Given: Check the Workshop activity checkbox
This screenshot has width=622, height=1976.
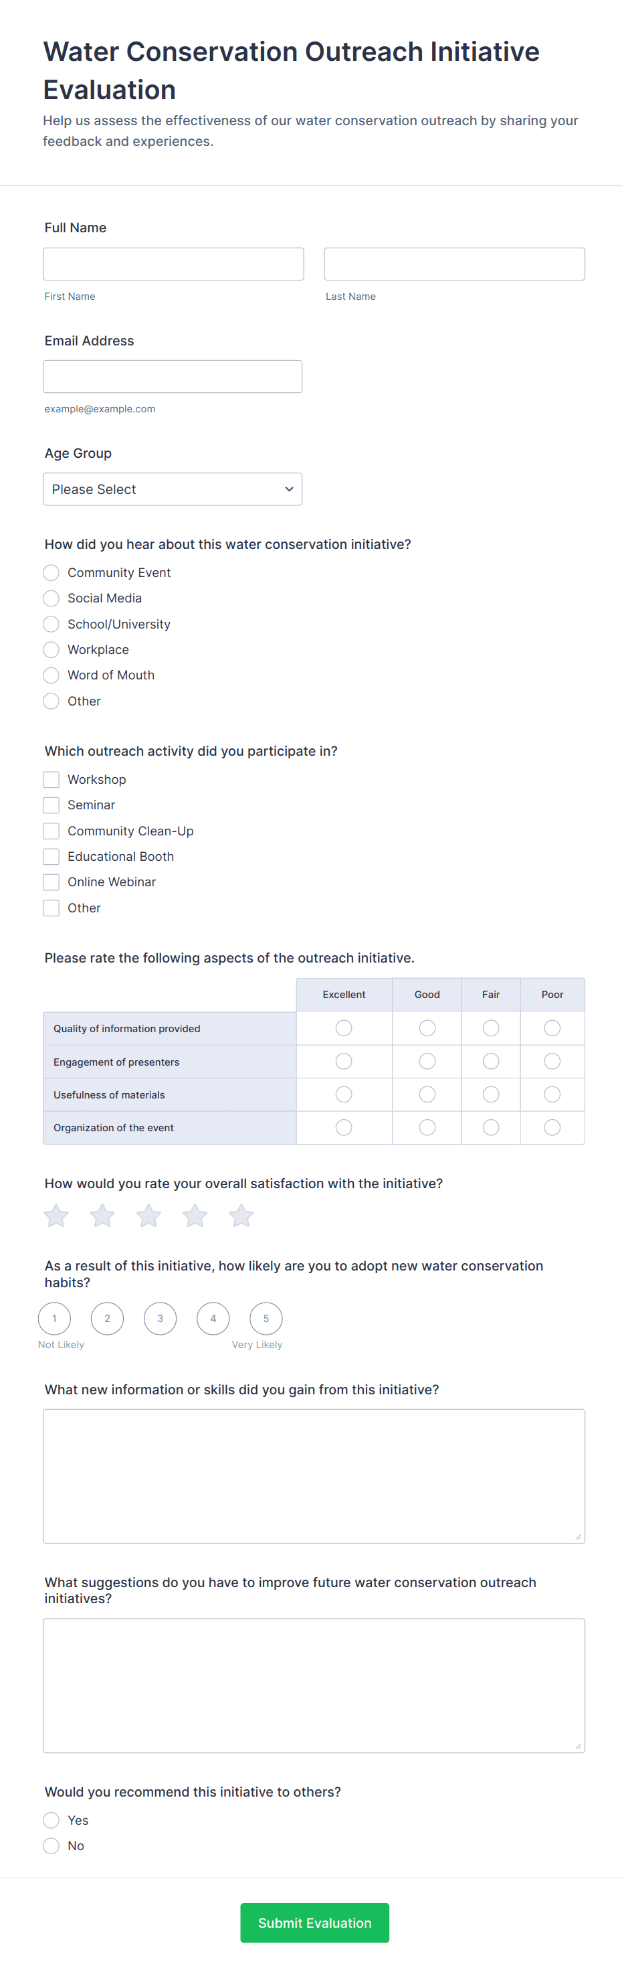Looking at the screenshot, I should tap(51, 779).
